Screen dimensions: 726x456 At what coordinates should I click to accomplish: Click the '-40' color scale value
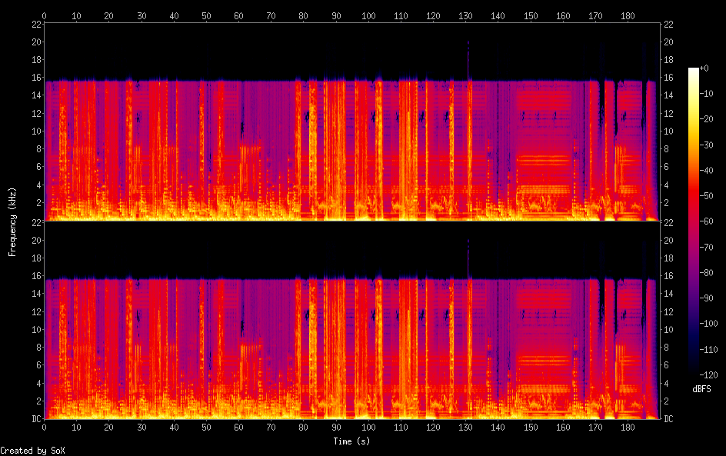pyautogui.click(x=706, y=171)
